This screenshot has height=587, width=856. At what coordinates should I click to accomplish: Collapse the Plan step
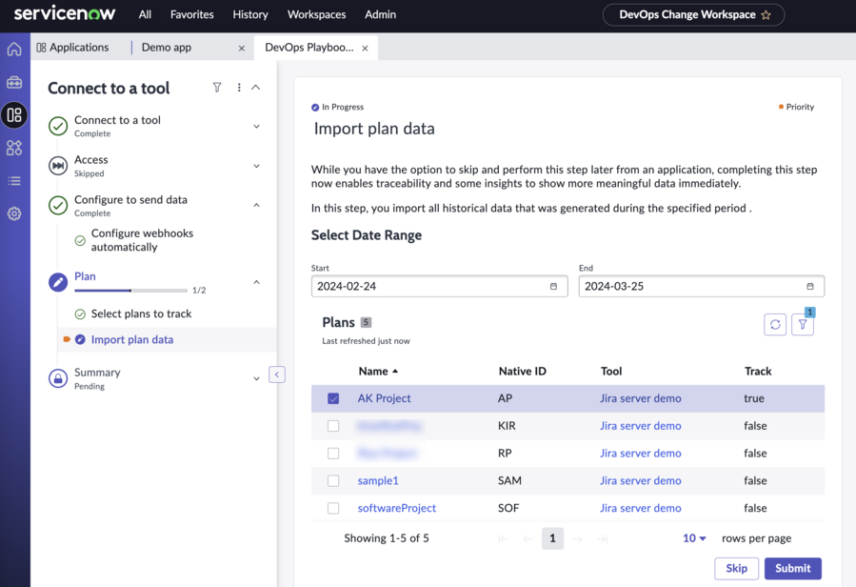[x=256, y=282]
